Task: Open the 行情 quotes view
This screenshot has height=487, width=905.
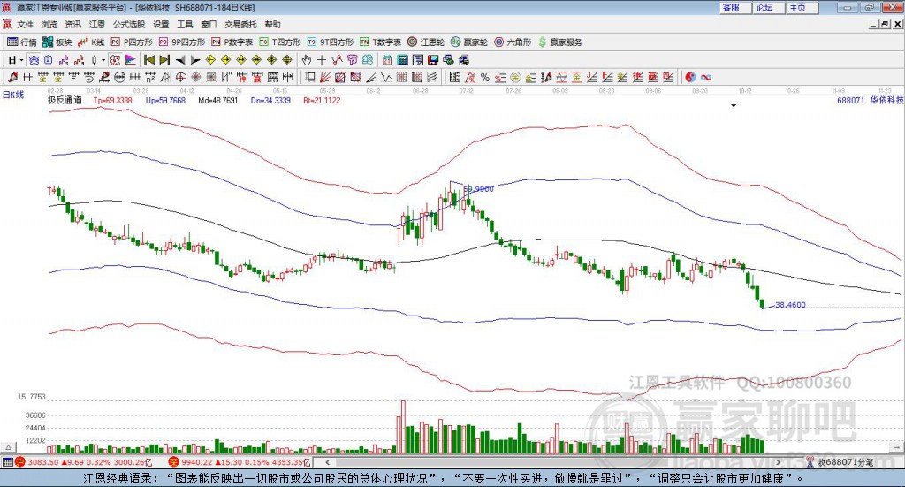Action: [21, 42]
